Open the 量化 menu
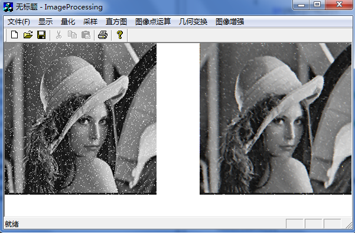 click(68, 22)
